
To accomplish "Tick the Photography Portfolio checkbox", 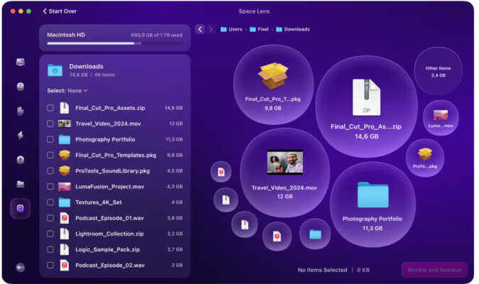I will [x=50, y=139].
